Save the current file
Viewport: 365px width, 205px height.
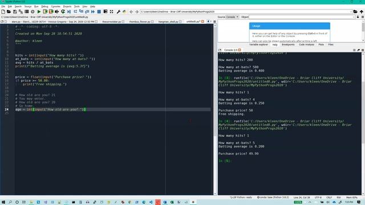tap(15, 11)
